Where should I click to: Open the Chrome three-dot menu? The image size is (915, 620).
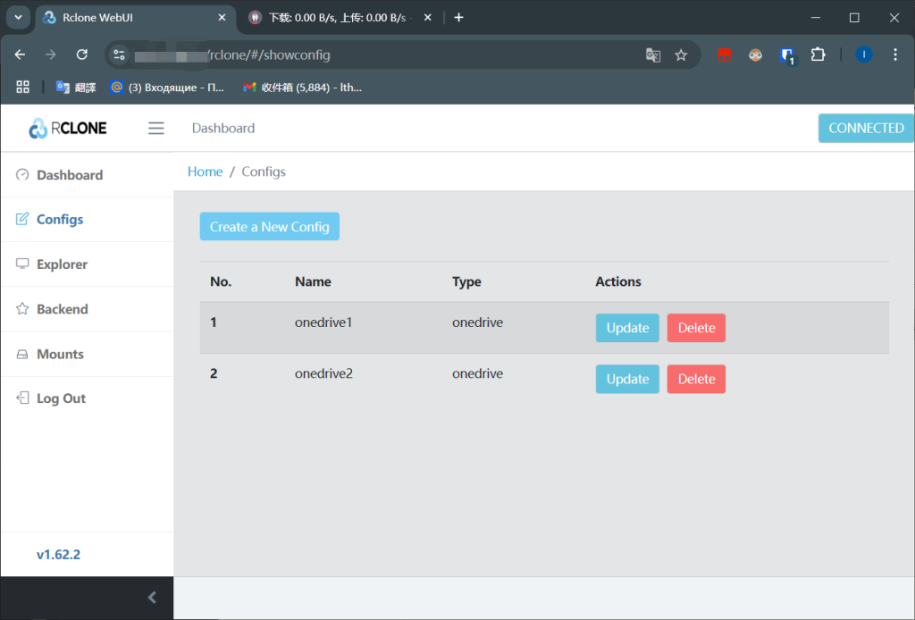[895, 54]
